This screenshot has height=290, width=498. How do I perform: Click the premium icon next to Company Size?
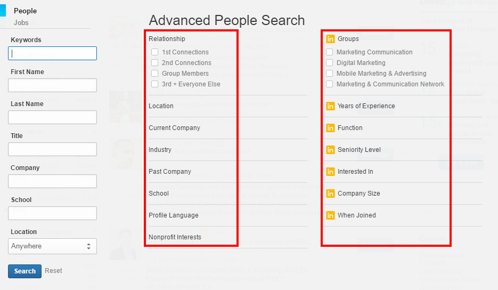pos(330,194)
